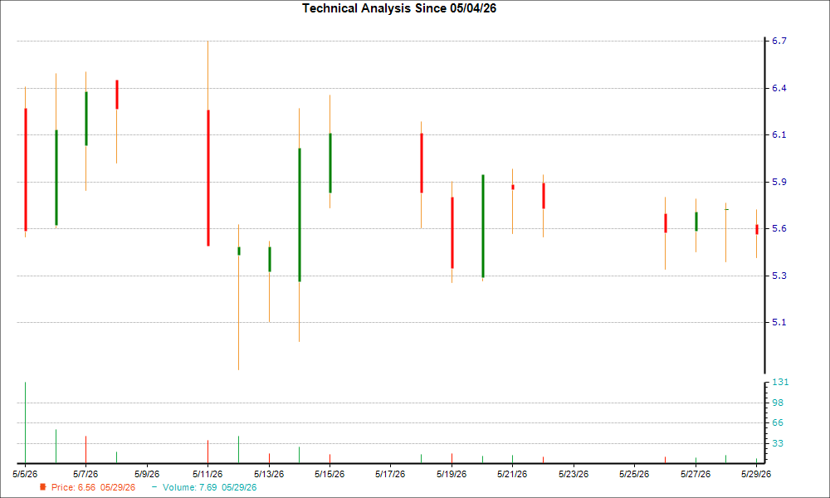Click the red volume bar at 5/7/26
The image size is (830, 498).
coord(85,450)
